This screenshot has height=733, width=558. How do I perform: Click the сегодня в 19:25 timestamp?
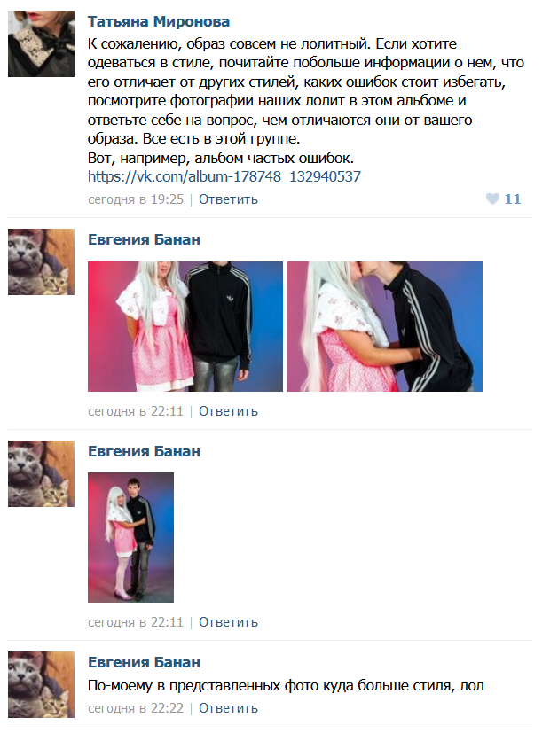coord(136,199)
